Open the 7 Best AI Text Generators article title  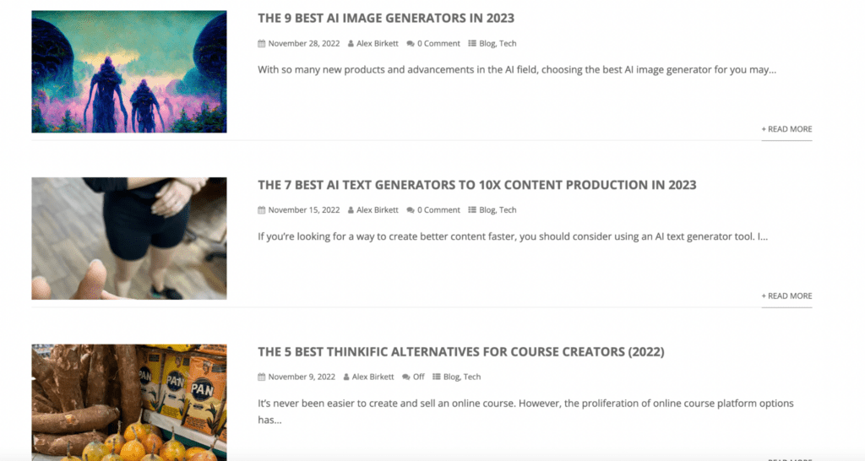click(x=476, y=185)
